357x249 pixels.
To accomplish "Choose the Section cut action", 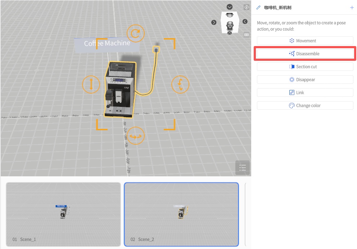I will click(305, 67).
